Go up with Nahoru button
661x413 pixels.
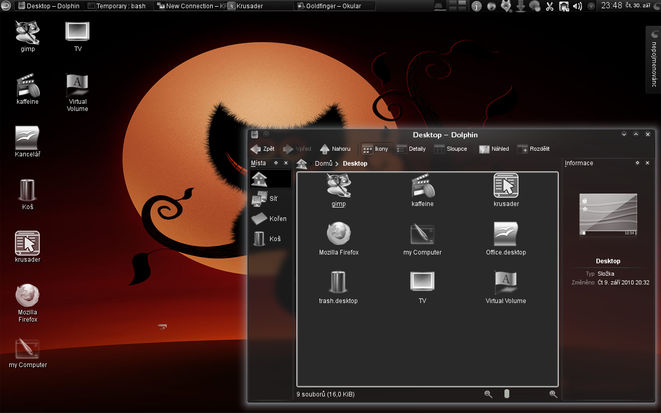point(335,149)
